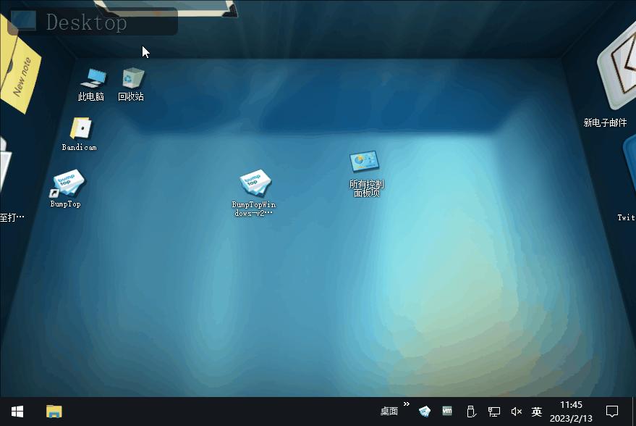Click the 桌面 taskbar toolbar label
Image resolution: width=636 pixels, height=426 pixels.
point(389,412)
